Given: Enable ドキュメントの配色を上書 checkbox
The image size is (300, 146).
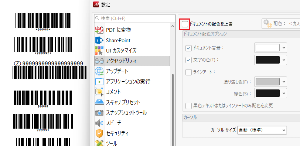Looking at the screenshot, I should tap(185, 24).
